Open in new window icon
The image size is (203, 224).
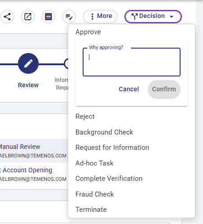pyautogui.click(x=28, y=17)
